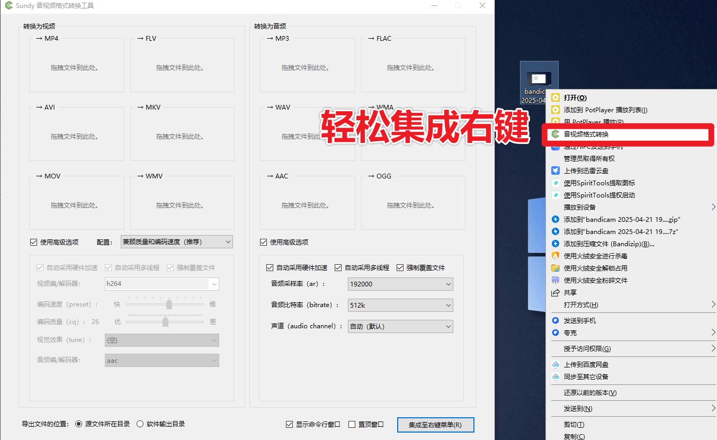717x440 pixels.
Task: Open the 配置 quality preset dropdown
Action: click(x=176, y=241)
